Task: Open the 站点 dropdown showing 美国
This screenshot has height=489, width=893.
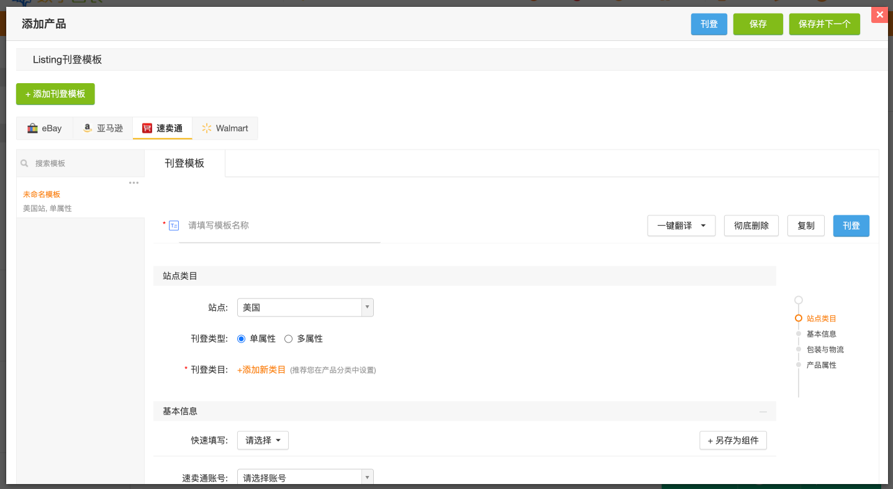Action: click(x=305, y=308)
